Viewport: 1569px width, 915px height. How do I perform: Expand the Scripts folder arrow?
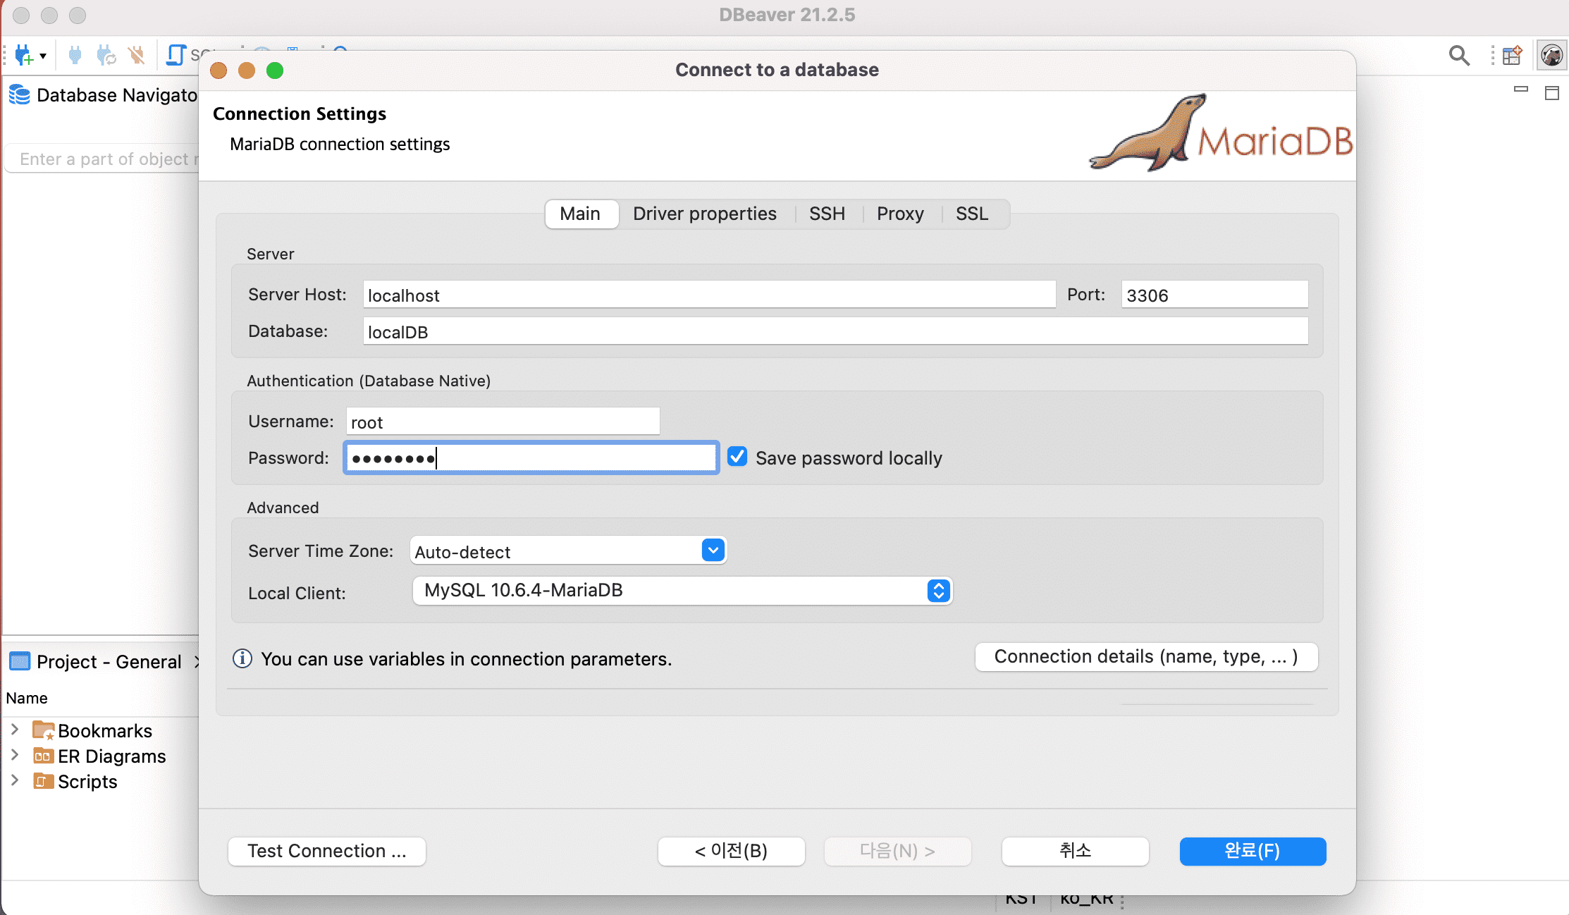click(x=14, y=780)
